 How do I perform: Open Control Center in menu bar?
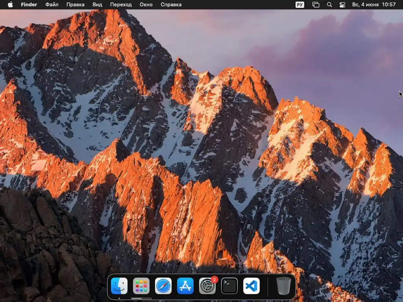point(342,5)
